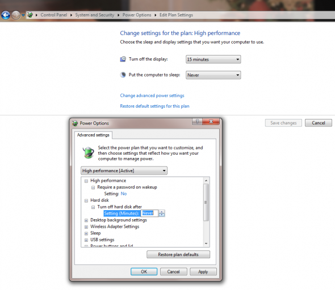Click the Back navigation arrow
335x290 pixels.
coord(6,15)
